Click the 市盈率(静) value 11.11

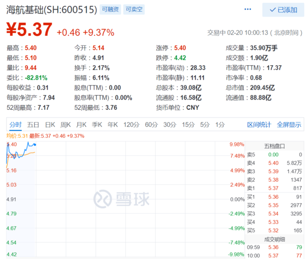(197, 78)
